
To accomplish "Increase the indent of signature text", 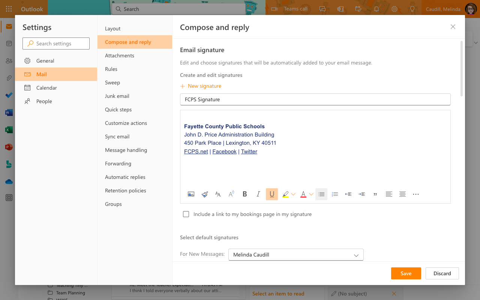I will [x=362, y=194].
